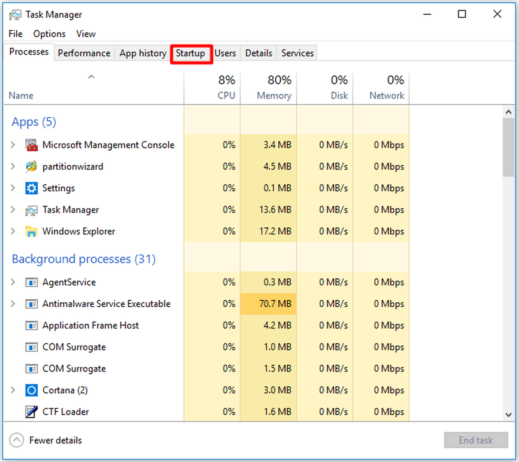Image resolution: width=519 pixels, height=462 pixels.
Task: Expand the partitionwizard process group
Action: (13, 167)
